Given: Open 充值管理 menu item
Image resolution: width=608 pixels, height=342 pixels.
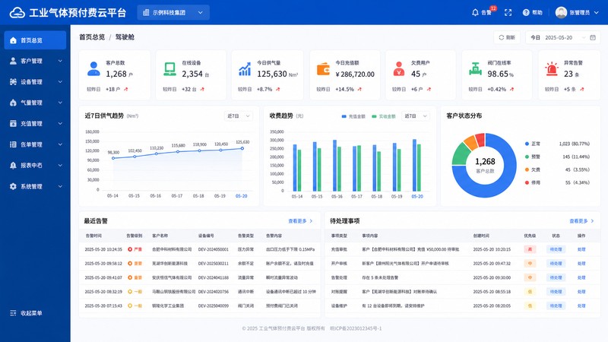Looking at the screenshot, I should point(35,124).
